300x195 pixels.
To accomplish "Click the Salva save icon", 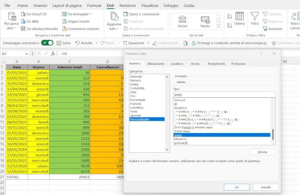I will tap(64, 43).
